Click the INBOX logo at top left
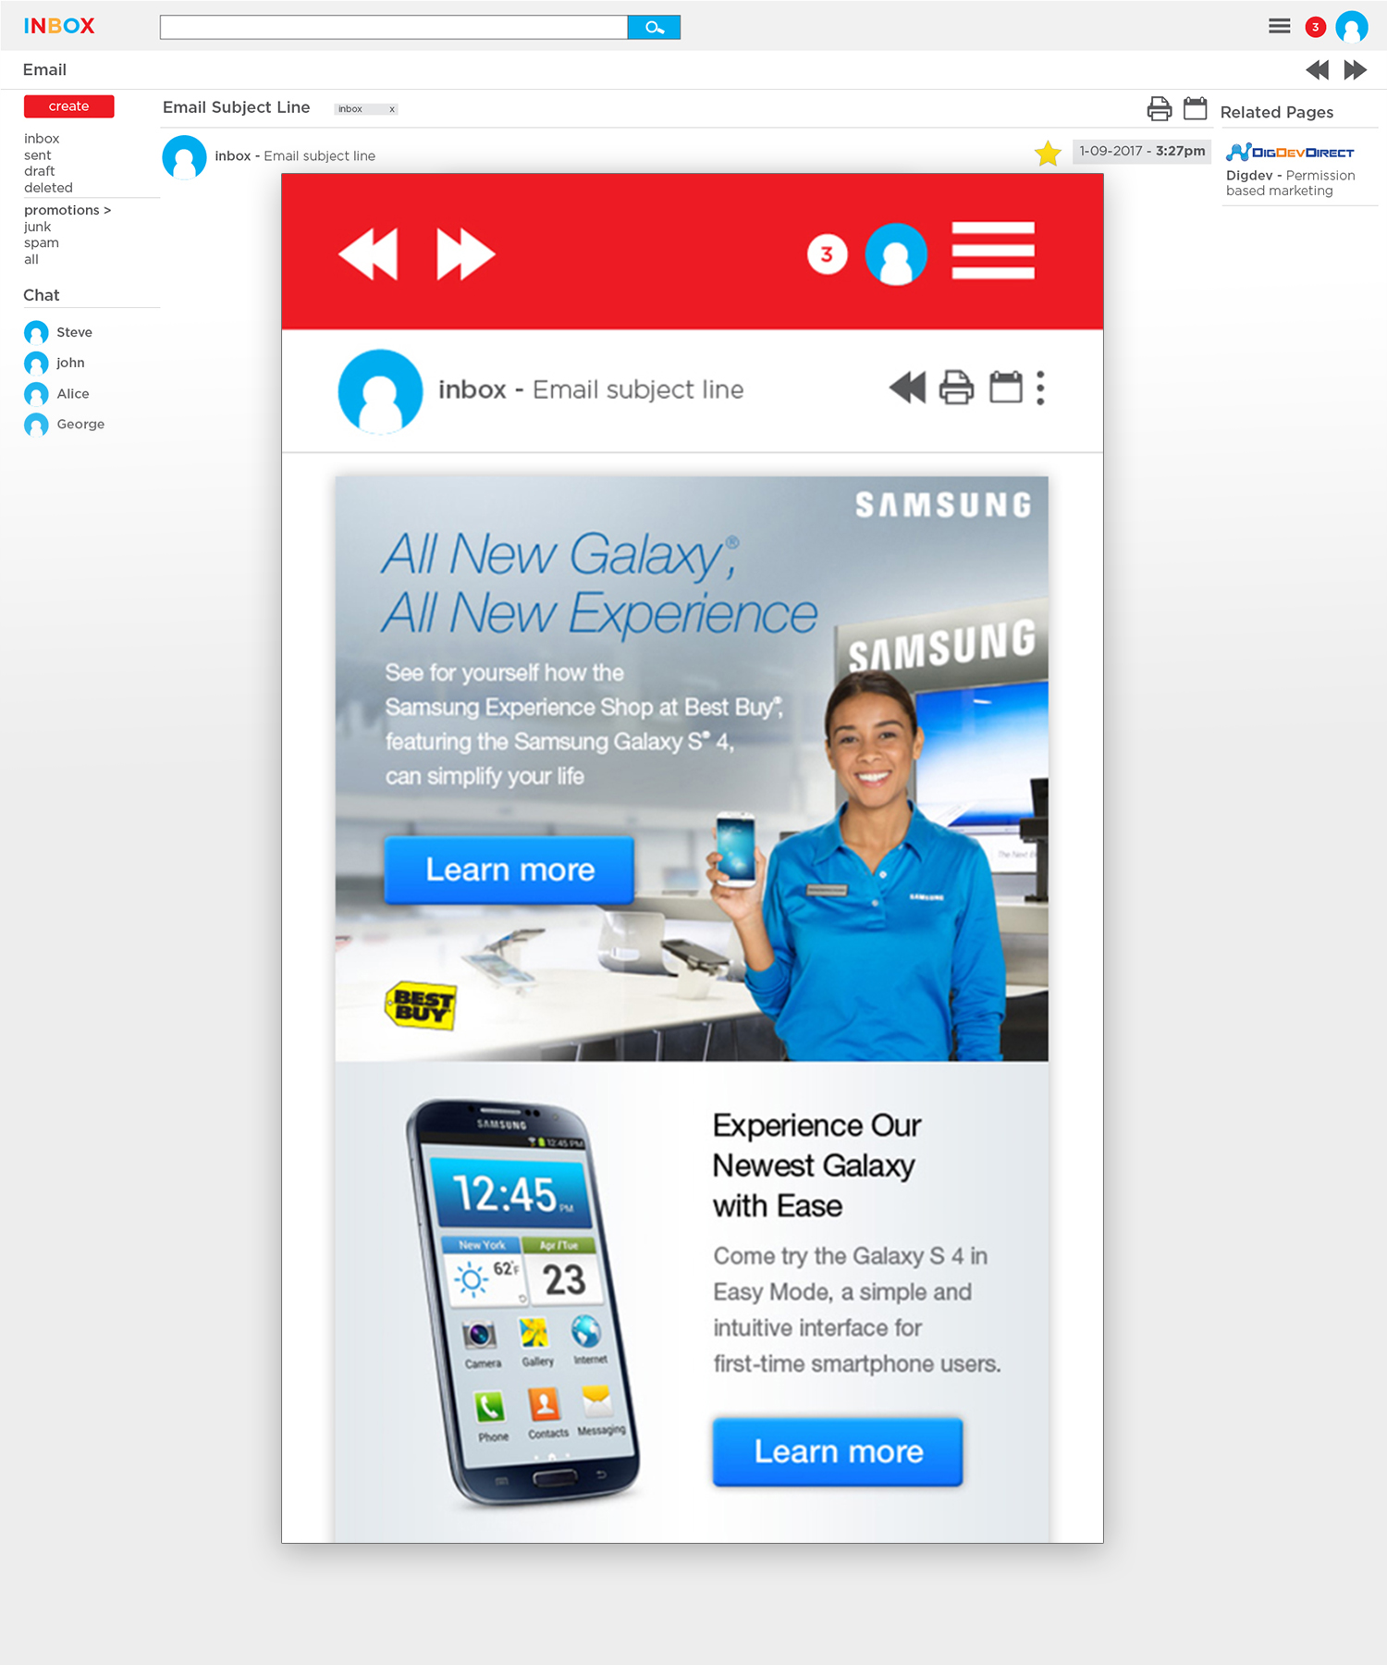The width and height of the screenshot is (1387, 1665). [59, 26]
